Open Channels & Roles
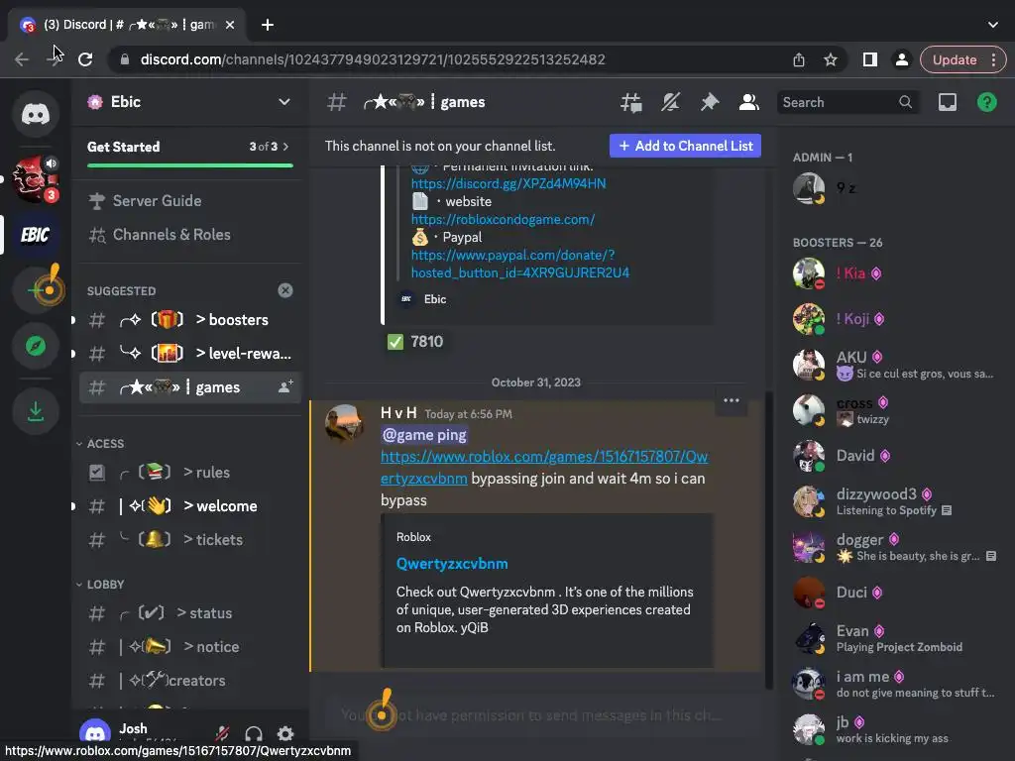The image size is (1015, 761). (189, 235)
